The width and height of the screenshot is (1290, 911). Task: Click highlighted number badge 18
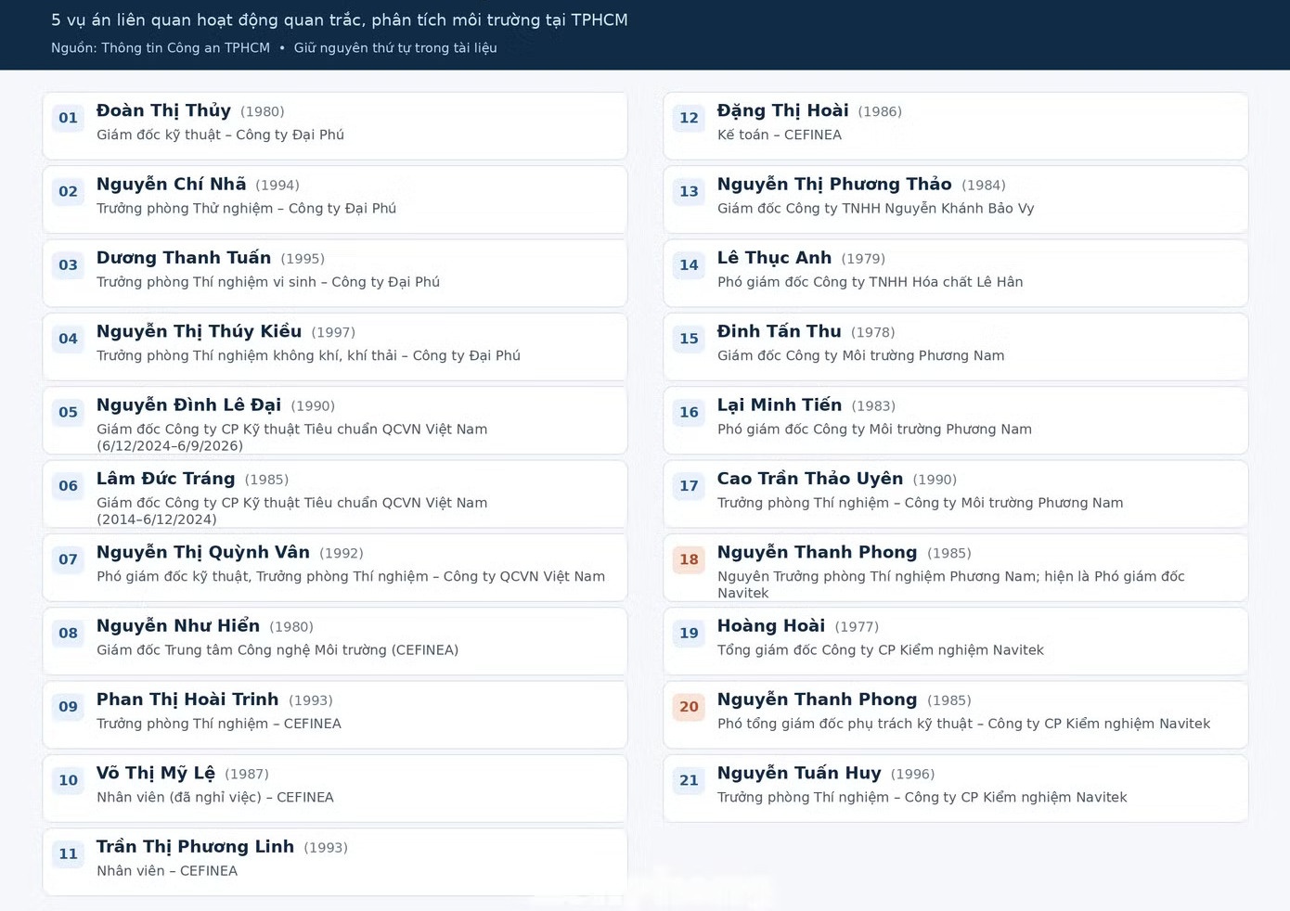[689, 559]
